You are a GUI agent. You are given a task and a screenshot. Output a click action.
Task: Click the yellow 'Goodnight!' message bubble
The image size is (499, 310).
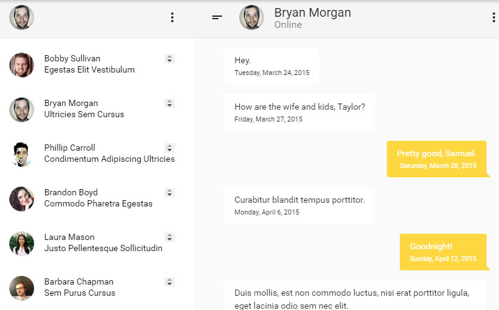[443, 252]
